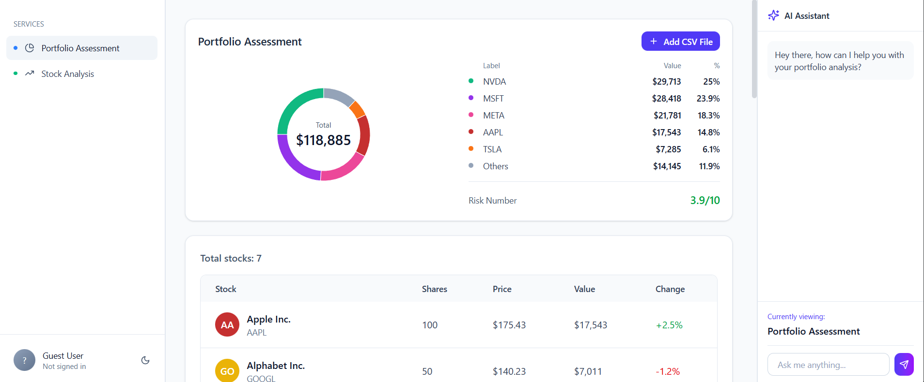Click the Stock column header
Screen dimensions: 924x382
[226, 289]
